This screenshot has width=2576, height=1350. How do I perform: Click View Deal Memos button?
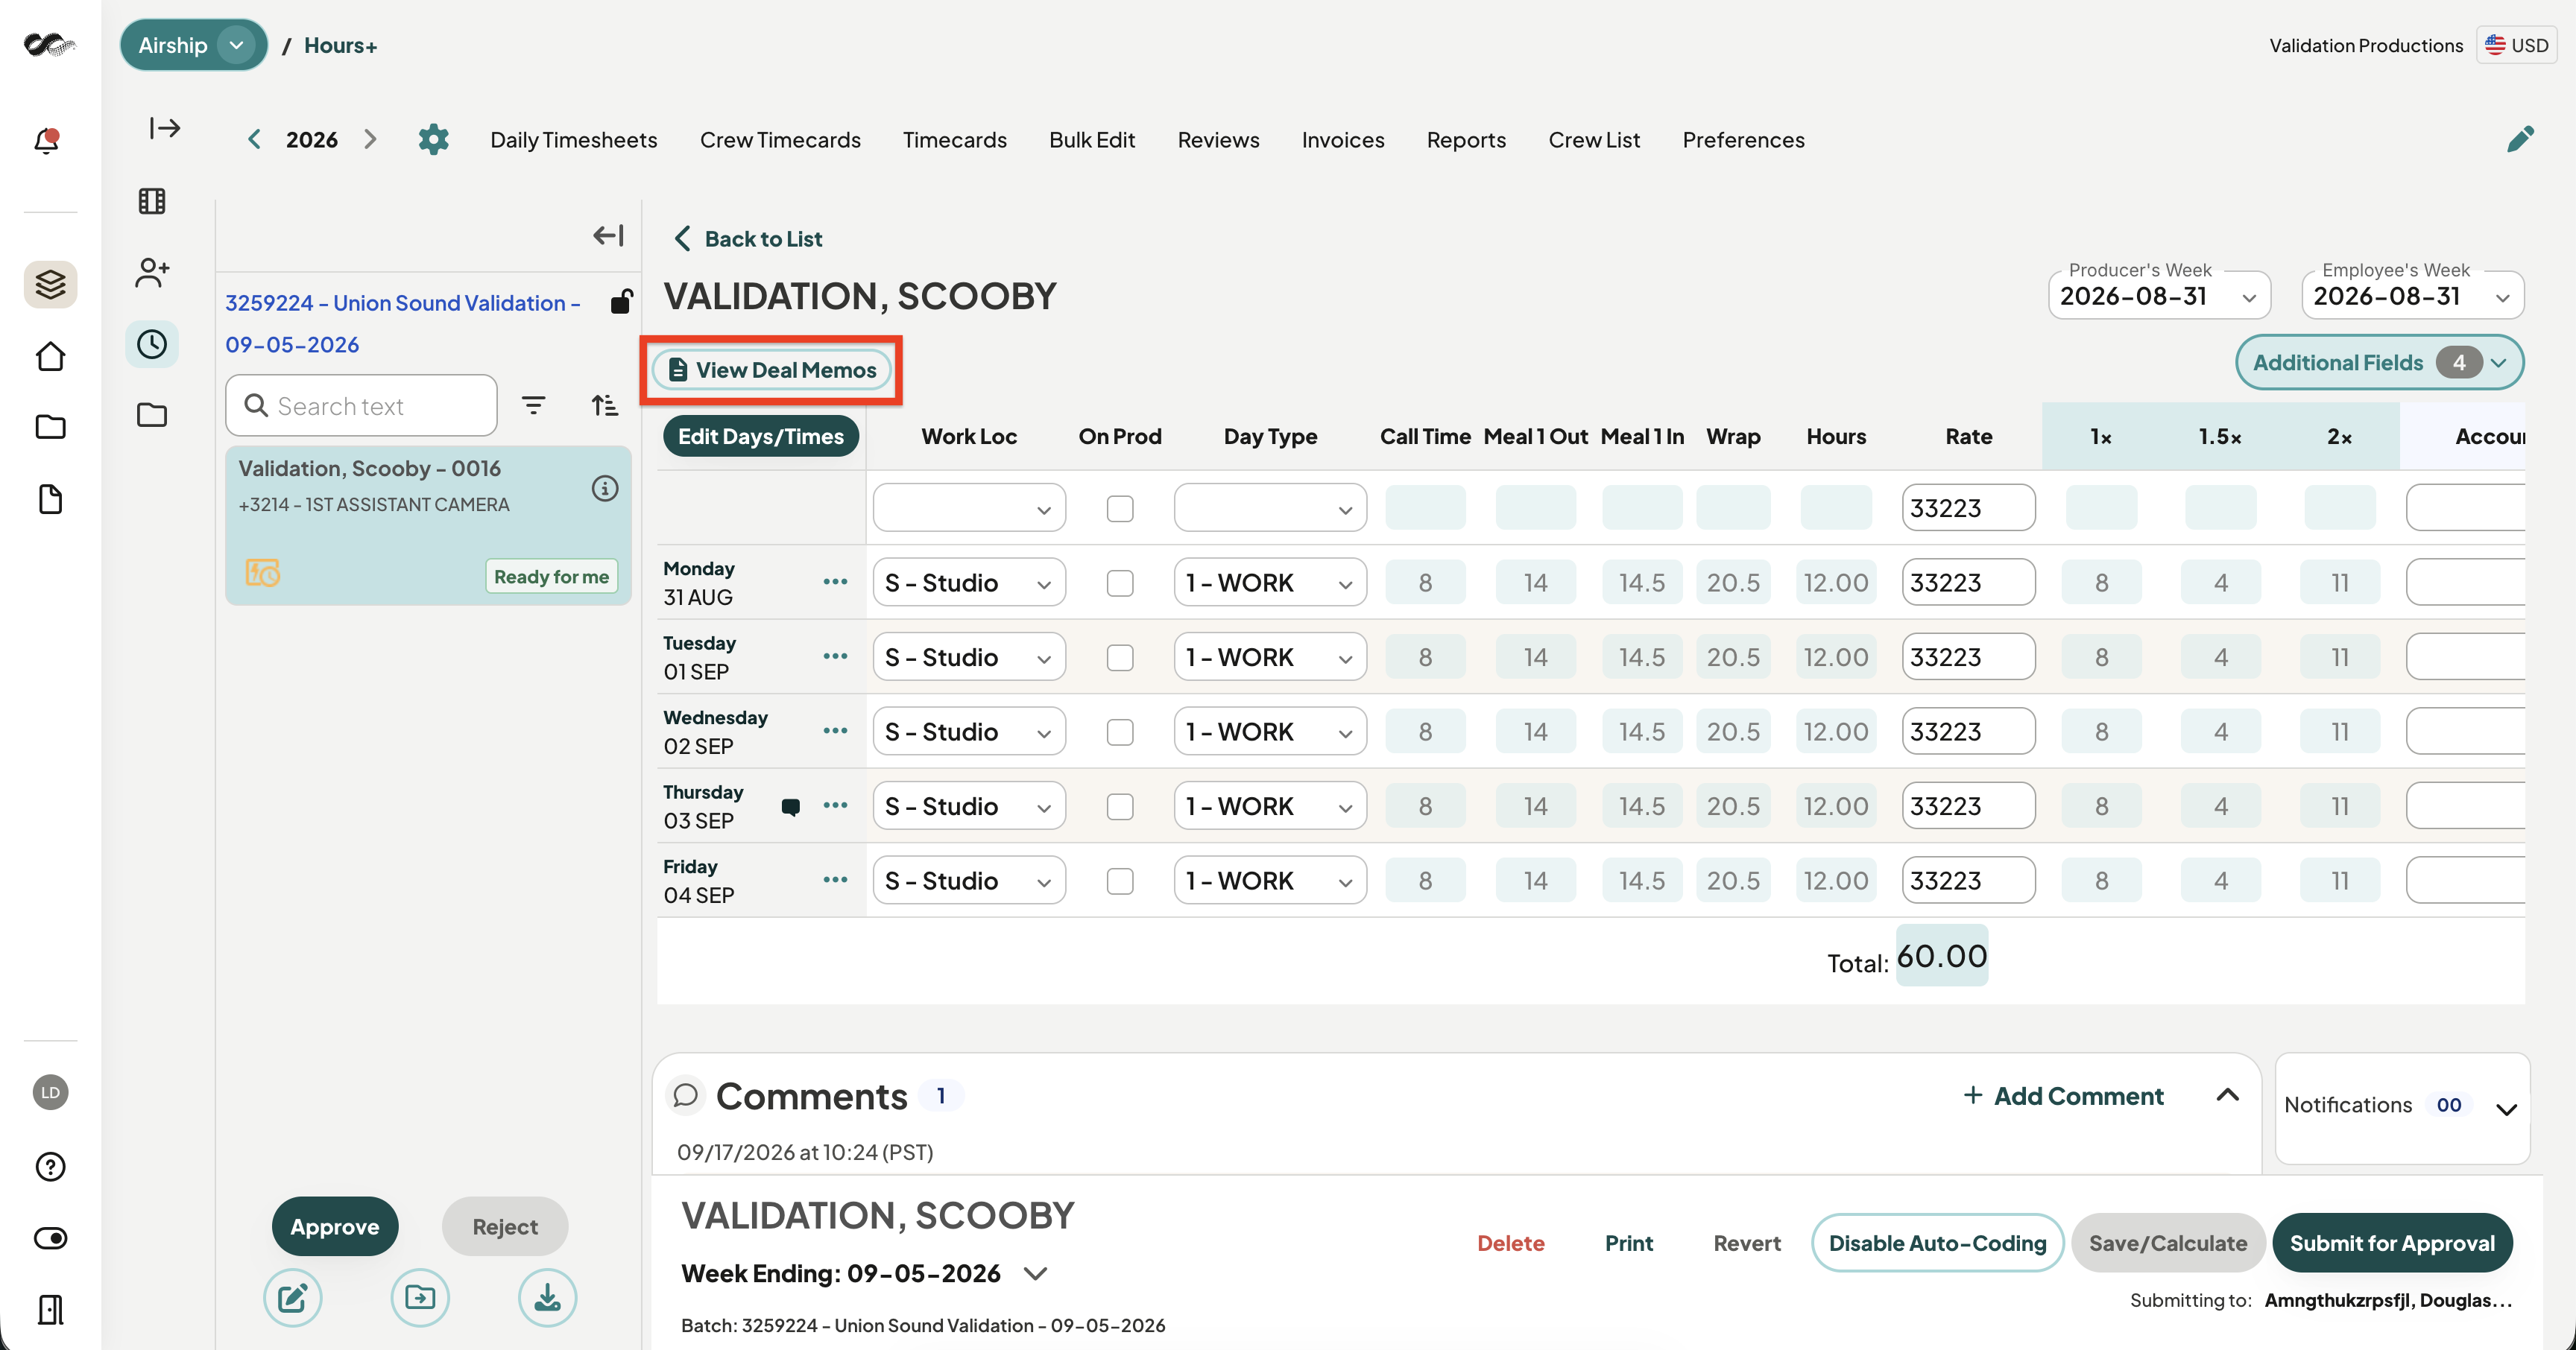771,370
